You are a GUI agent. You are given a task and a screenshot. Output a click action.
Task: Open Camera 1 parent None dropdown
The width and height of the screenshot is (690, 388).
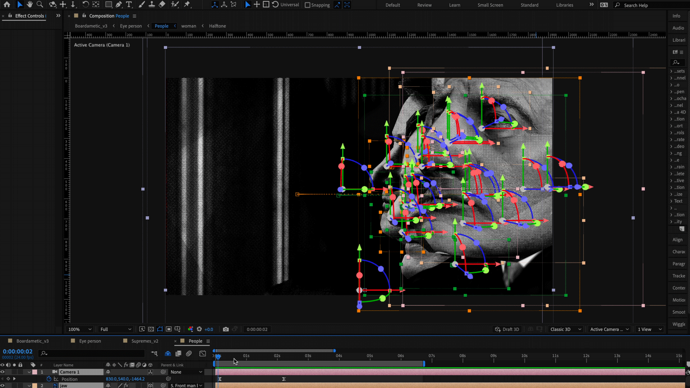tap(187, 372)
